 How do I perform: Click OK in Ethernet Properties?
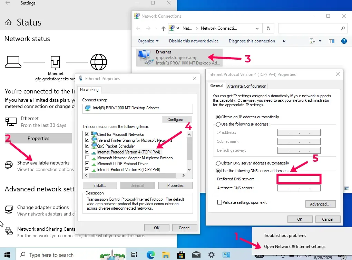tap(157, 228)
